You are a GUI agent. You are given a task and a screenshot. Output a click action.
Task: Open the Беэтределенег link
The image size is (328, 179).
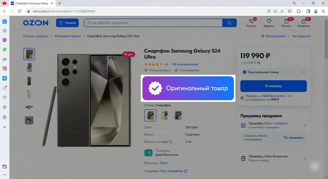pyautogui.click(x=274, y=36)
